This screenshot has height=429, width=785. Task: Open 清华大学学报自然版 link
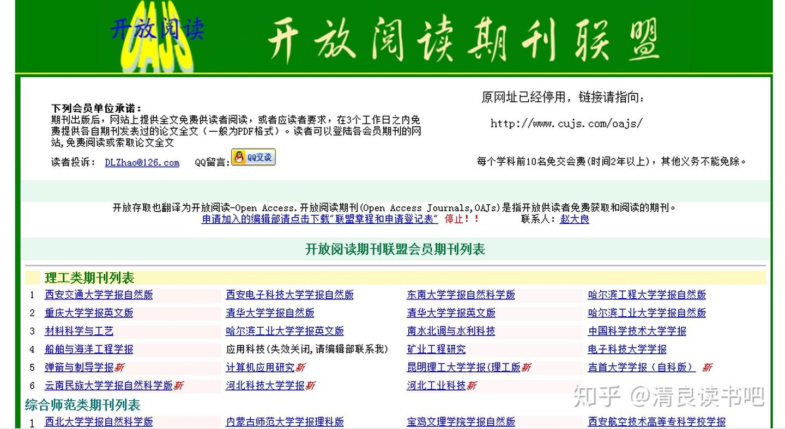(270, 313)
